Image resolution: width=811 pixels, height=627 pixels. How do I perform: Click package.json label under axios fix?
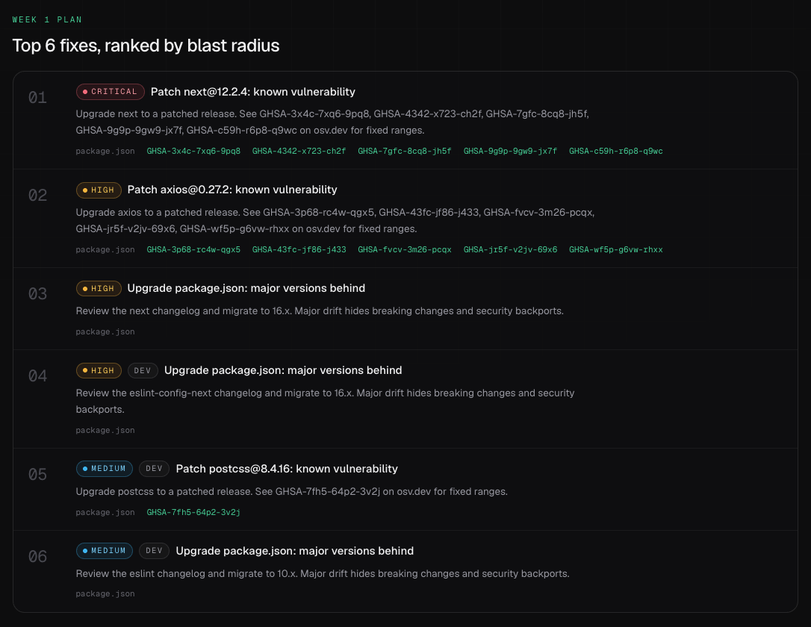tap(105, 249)
